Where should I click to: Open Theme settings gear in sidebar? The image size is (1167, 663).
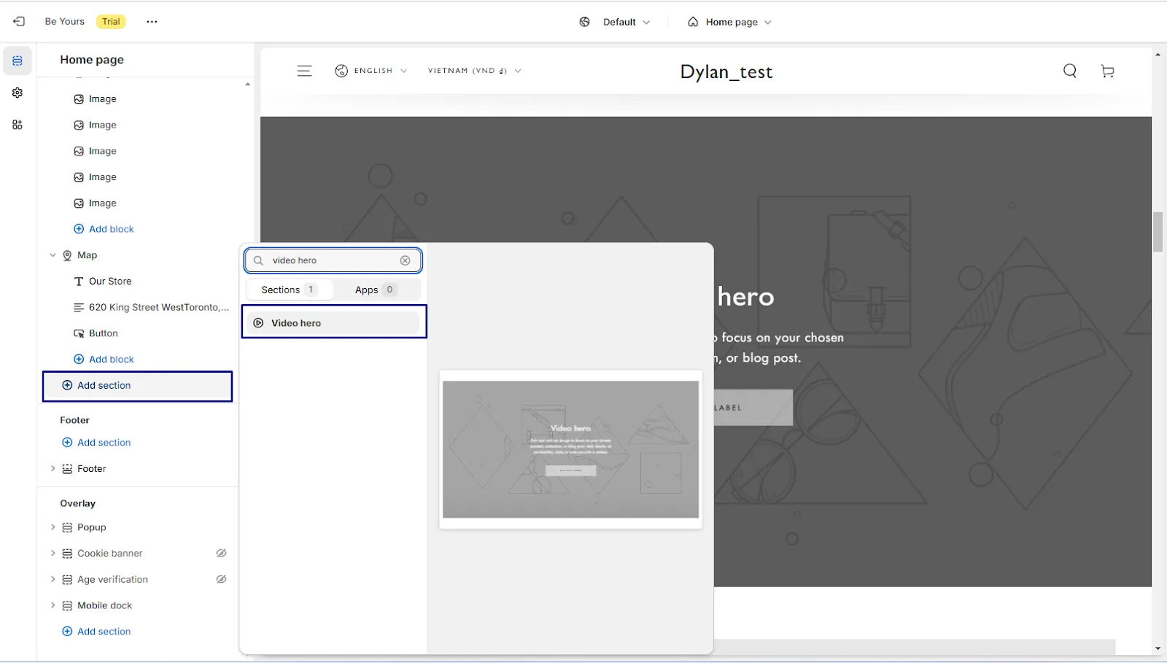point(18,93)
